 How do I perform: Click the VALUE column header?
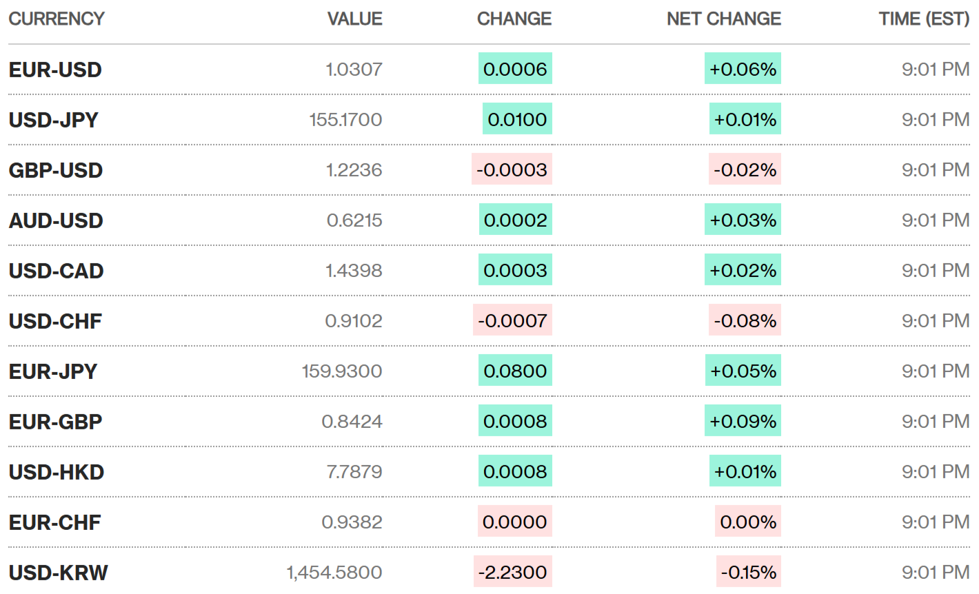click(354, 19)
